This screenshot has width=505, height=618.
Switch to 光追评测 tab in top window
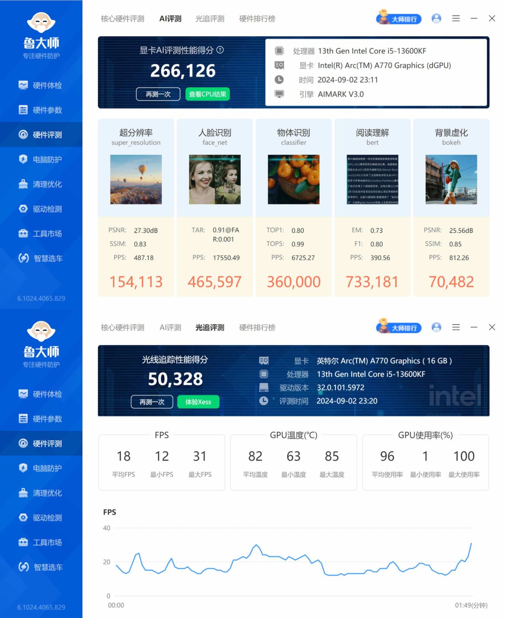click(210, 19)
